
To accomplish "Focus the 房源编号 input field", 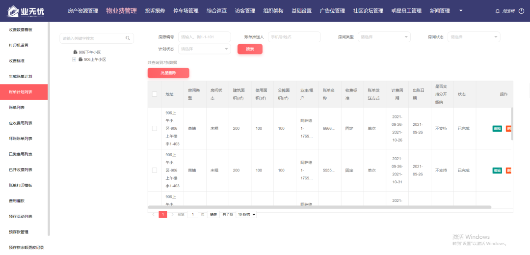I will [205, 37].
